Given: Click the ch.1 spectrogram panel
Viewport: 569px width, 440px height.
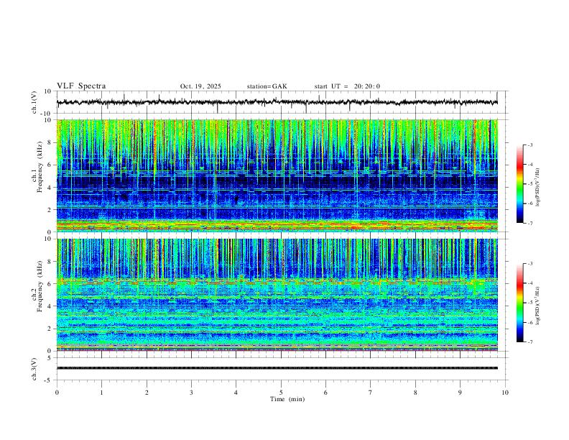Looking at the screenshot, I should [x=277, y=175].
